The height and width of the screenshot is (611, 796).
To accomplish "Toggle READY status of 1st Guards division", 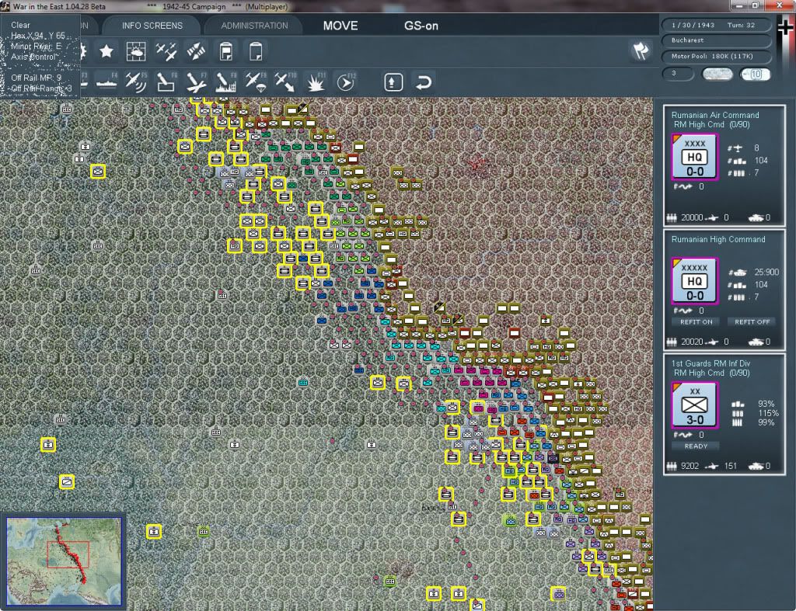I will coord(696,446).
